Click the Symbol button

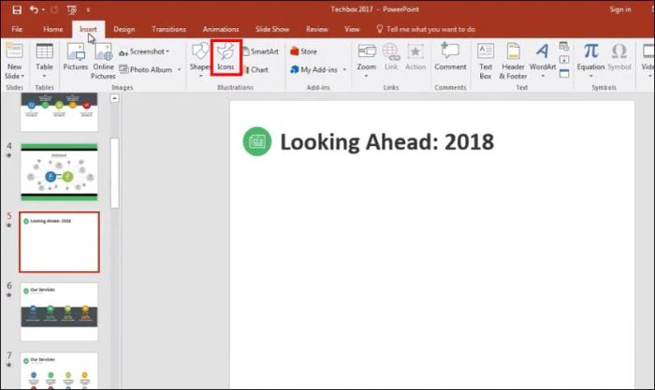(619, 57)
